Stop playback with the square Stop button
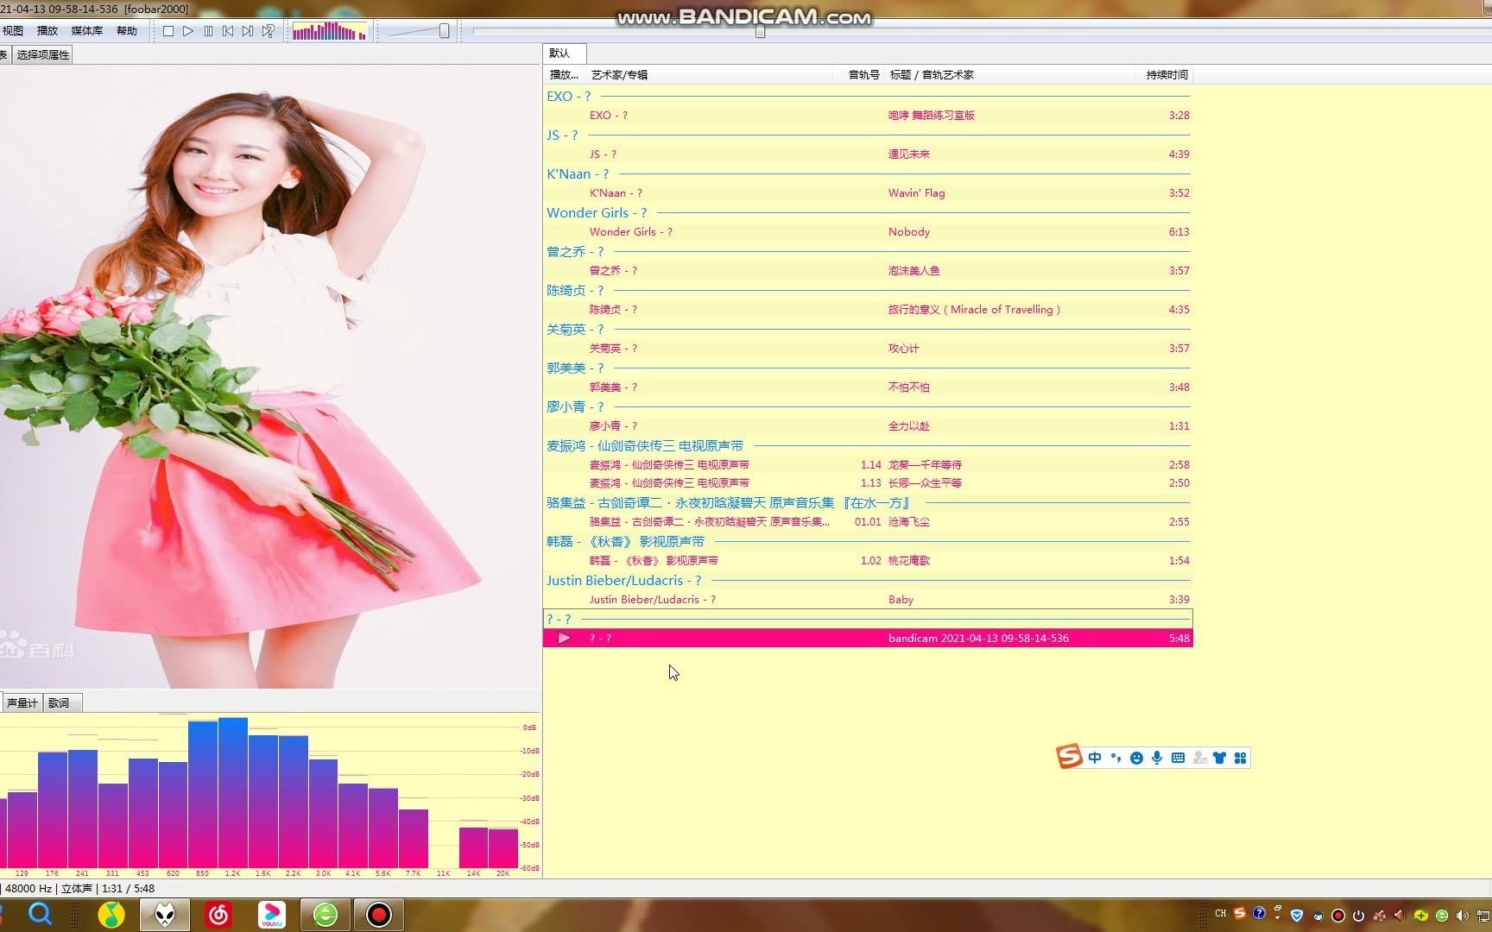The width and height of the screenshot is (1492, 932). [x=168, y=31]
